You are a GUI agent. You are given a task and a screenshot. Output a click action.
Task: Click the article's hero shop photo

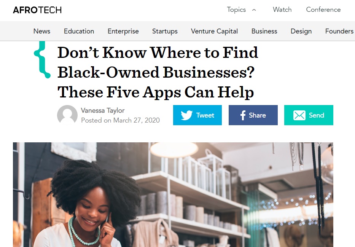point(173,194)
